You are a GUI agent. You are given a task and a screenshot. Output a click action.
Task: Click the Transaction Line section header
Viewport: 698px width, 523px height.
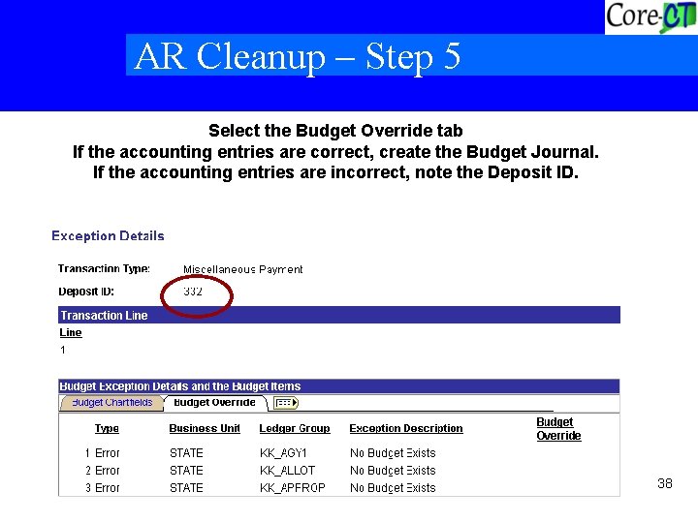[x=338, y=315]
